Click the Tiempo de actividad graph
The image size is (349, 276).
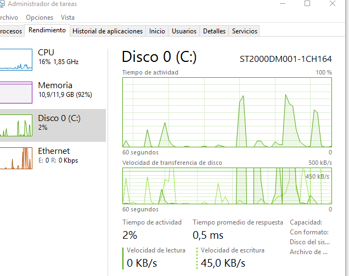227,112
